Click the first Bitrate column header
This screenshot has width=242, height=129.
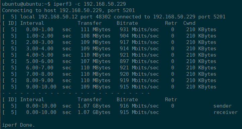point(127,23)
